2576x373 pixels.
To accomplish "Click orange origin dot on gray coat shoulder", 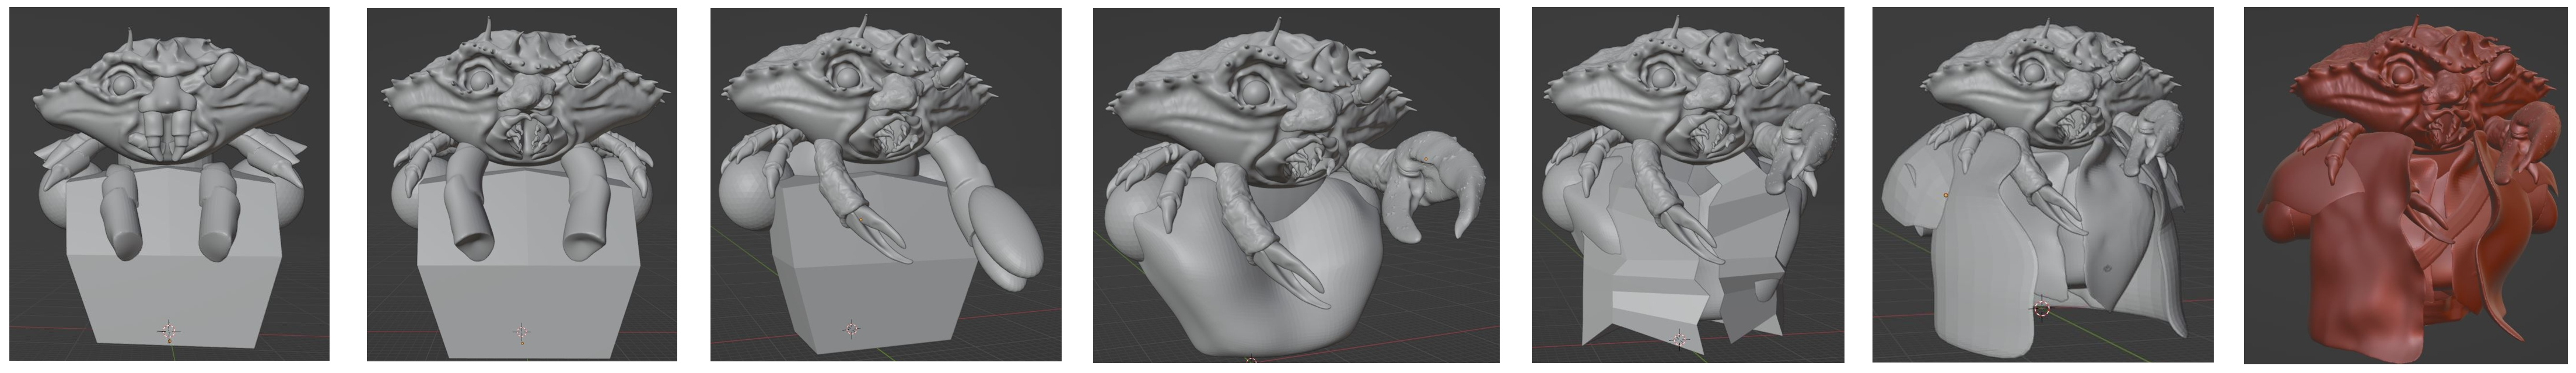I will 1945,194.
